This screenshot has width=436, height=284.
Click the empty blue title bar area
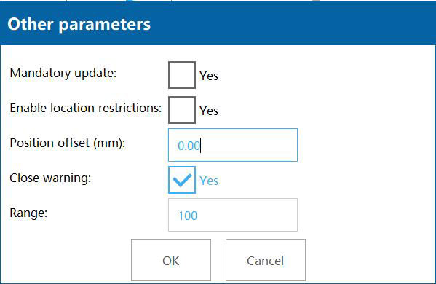pos(292,25)
